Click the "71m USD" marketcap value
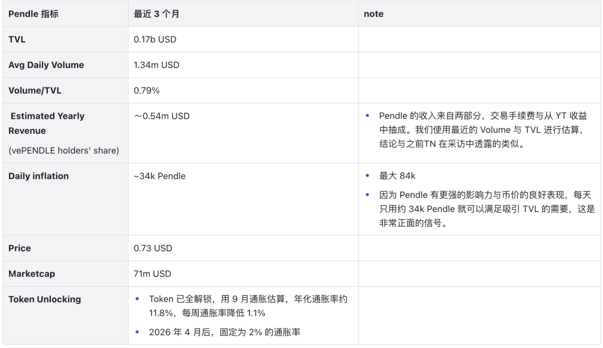The image size is (603, 348). point(152,274)
